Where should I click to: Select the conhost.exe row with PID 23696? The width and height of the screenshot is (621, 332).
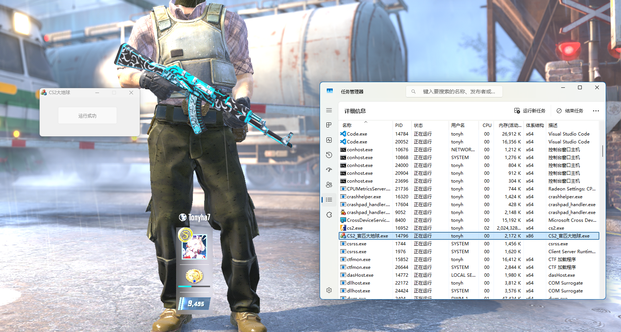(x=469, y=181)
